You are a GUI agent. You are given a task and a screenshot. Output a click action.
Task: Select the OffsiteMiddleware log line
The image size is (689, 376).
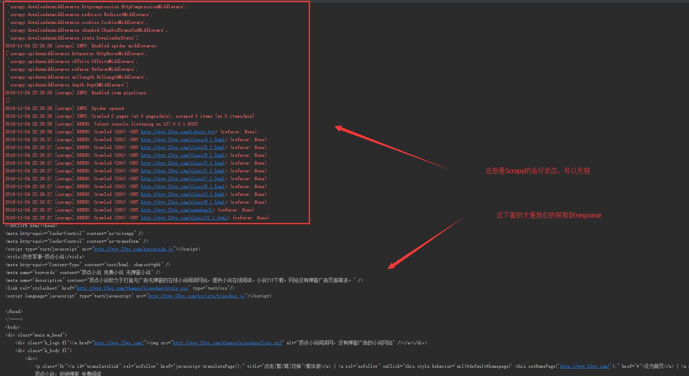click(x=72, y=61)
